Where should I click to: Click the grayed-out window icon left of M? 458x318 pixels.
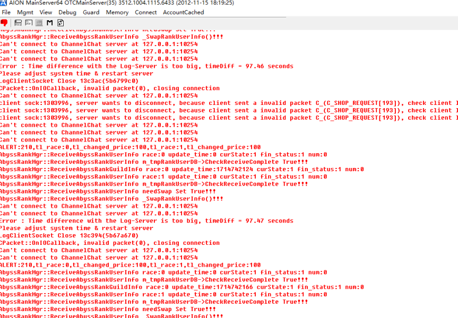click(39, 23)
